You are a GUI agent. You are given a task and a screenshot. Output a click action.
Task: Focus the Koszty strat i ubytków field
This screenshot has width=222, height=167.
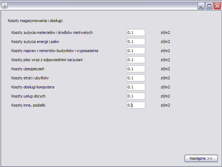point(136,78)
